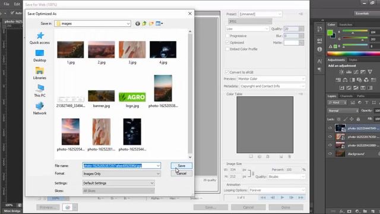Open the Format dropdown (Images Only)
The image size is (380, 214).
pos(121,174)
